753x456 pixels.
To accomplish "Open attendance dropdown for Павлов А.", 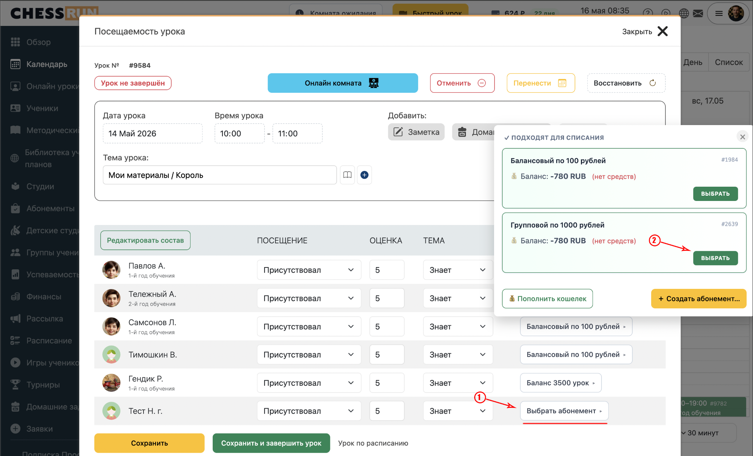I will [309, 270].
